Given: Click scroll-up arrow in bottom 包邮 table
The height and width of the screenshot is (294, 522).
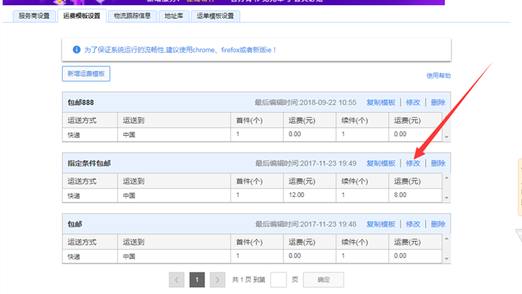Looking at the screenshot, I should 447,239.
